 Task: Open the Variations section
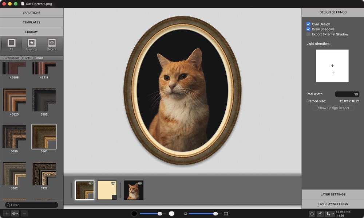[31, 12]
